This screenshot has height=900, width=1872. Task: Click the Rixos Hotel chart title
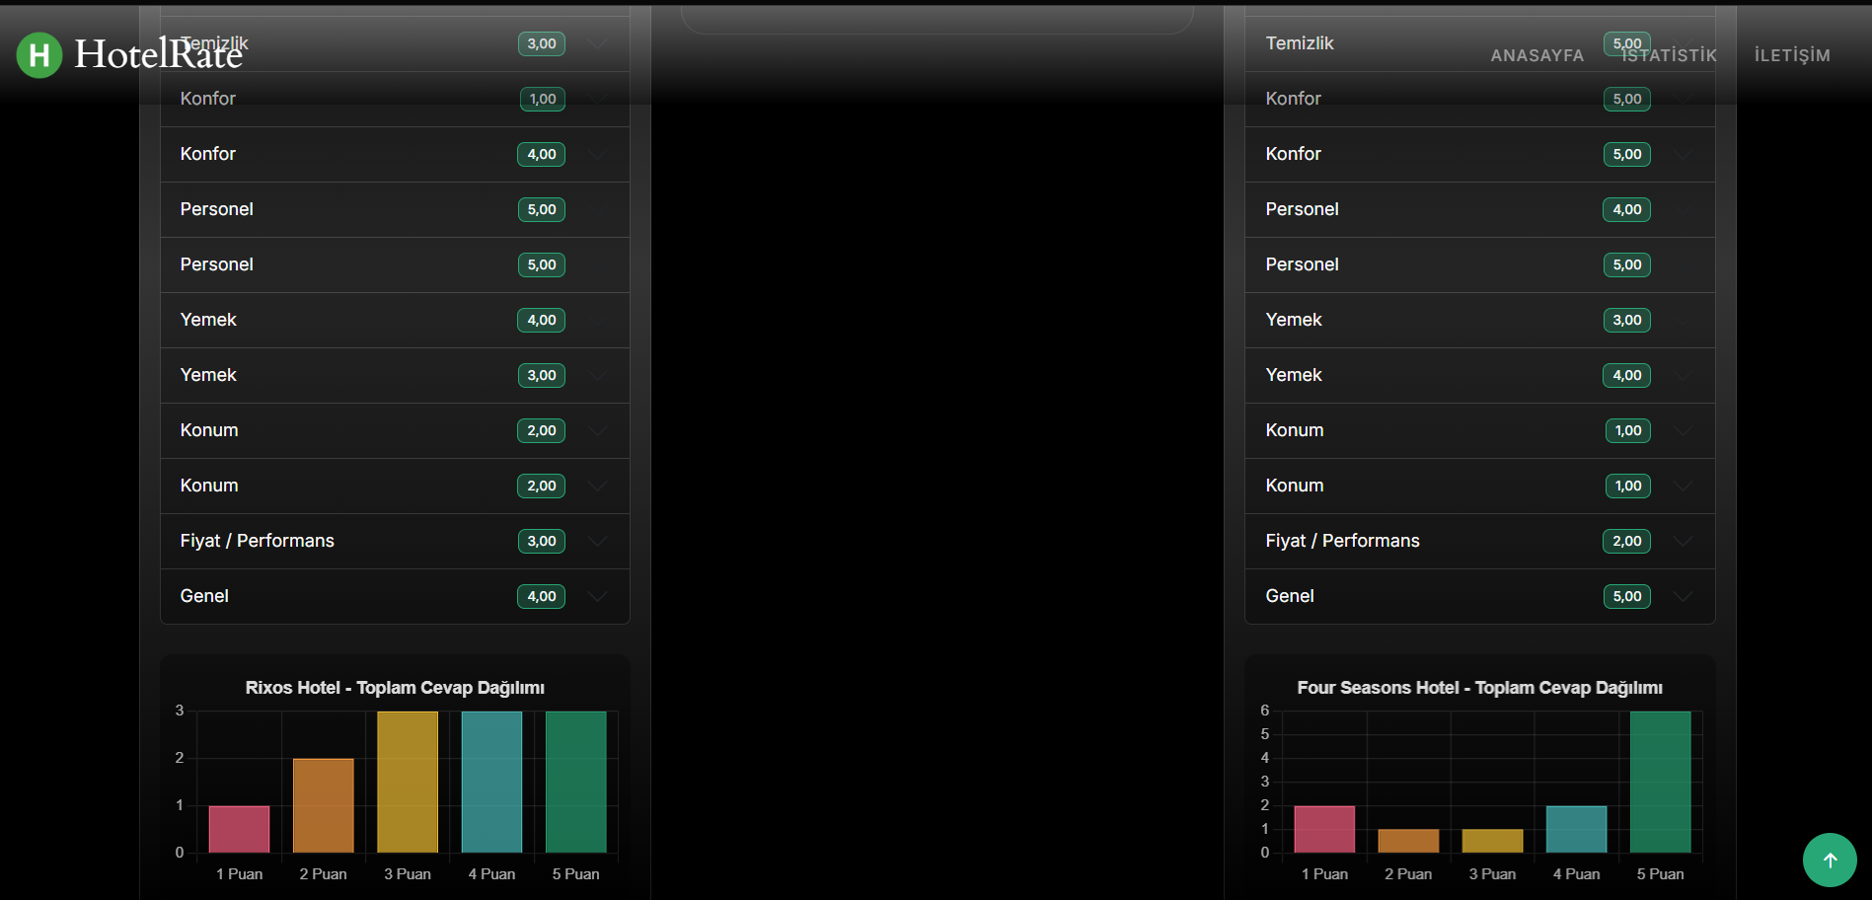point(395,688)
